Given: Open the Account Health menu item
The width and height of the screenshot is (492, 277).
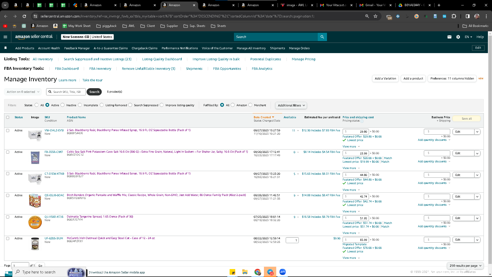Looking at the screenshot, I should point(49,48).
